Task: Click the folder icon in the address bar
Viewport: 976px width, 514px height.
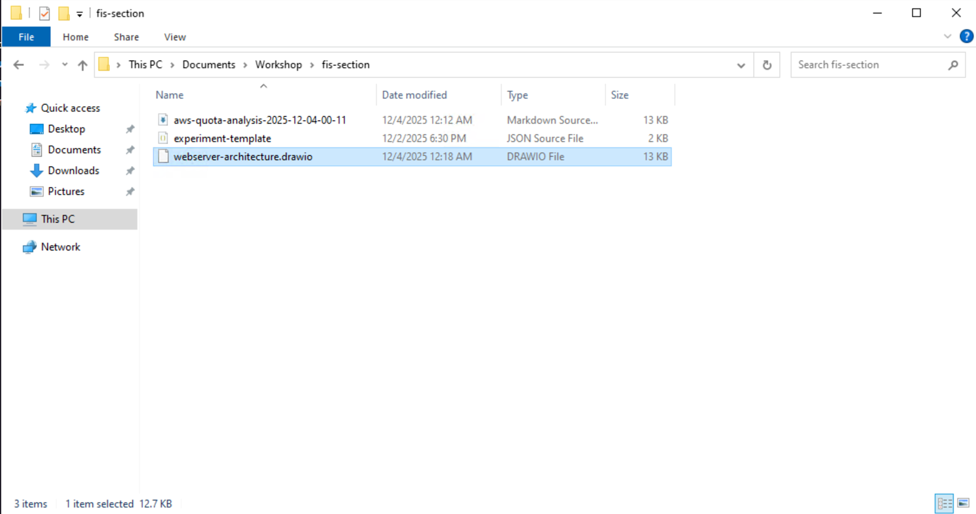Action: pyautogui.click(x=104, y=64)
